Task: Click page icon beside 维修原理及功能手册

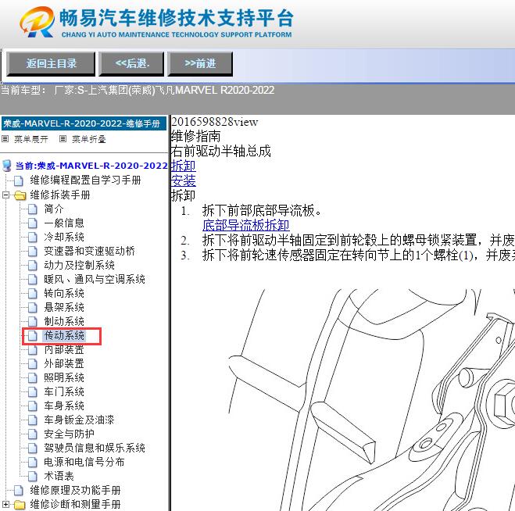Action: [x=19, y=491]
